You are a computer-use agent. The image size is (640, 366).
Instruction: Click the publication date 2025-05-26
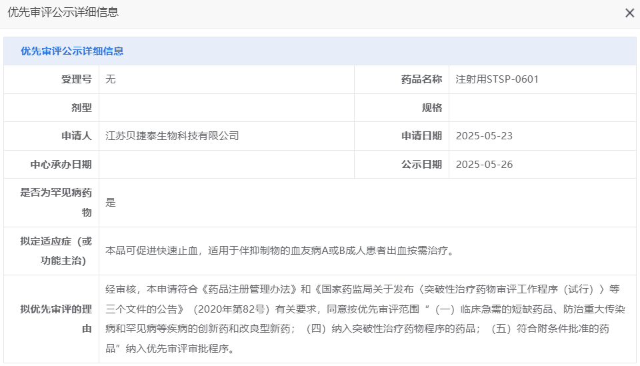(484, 164)
